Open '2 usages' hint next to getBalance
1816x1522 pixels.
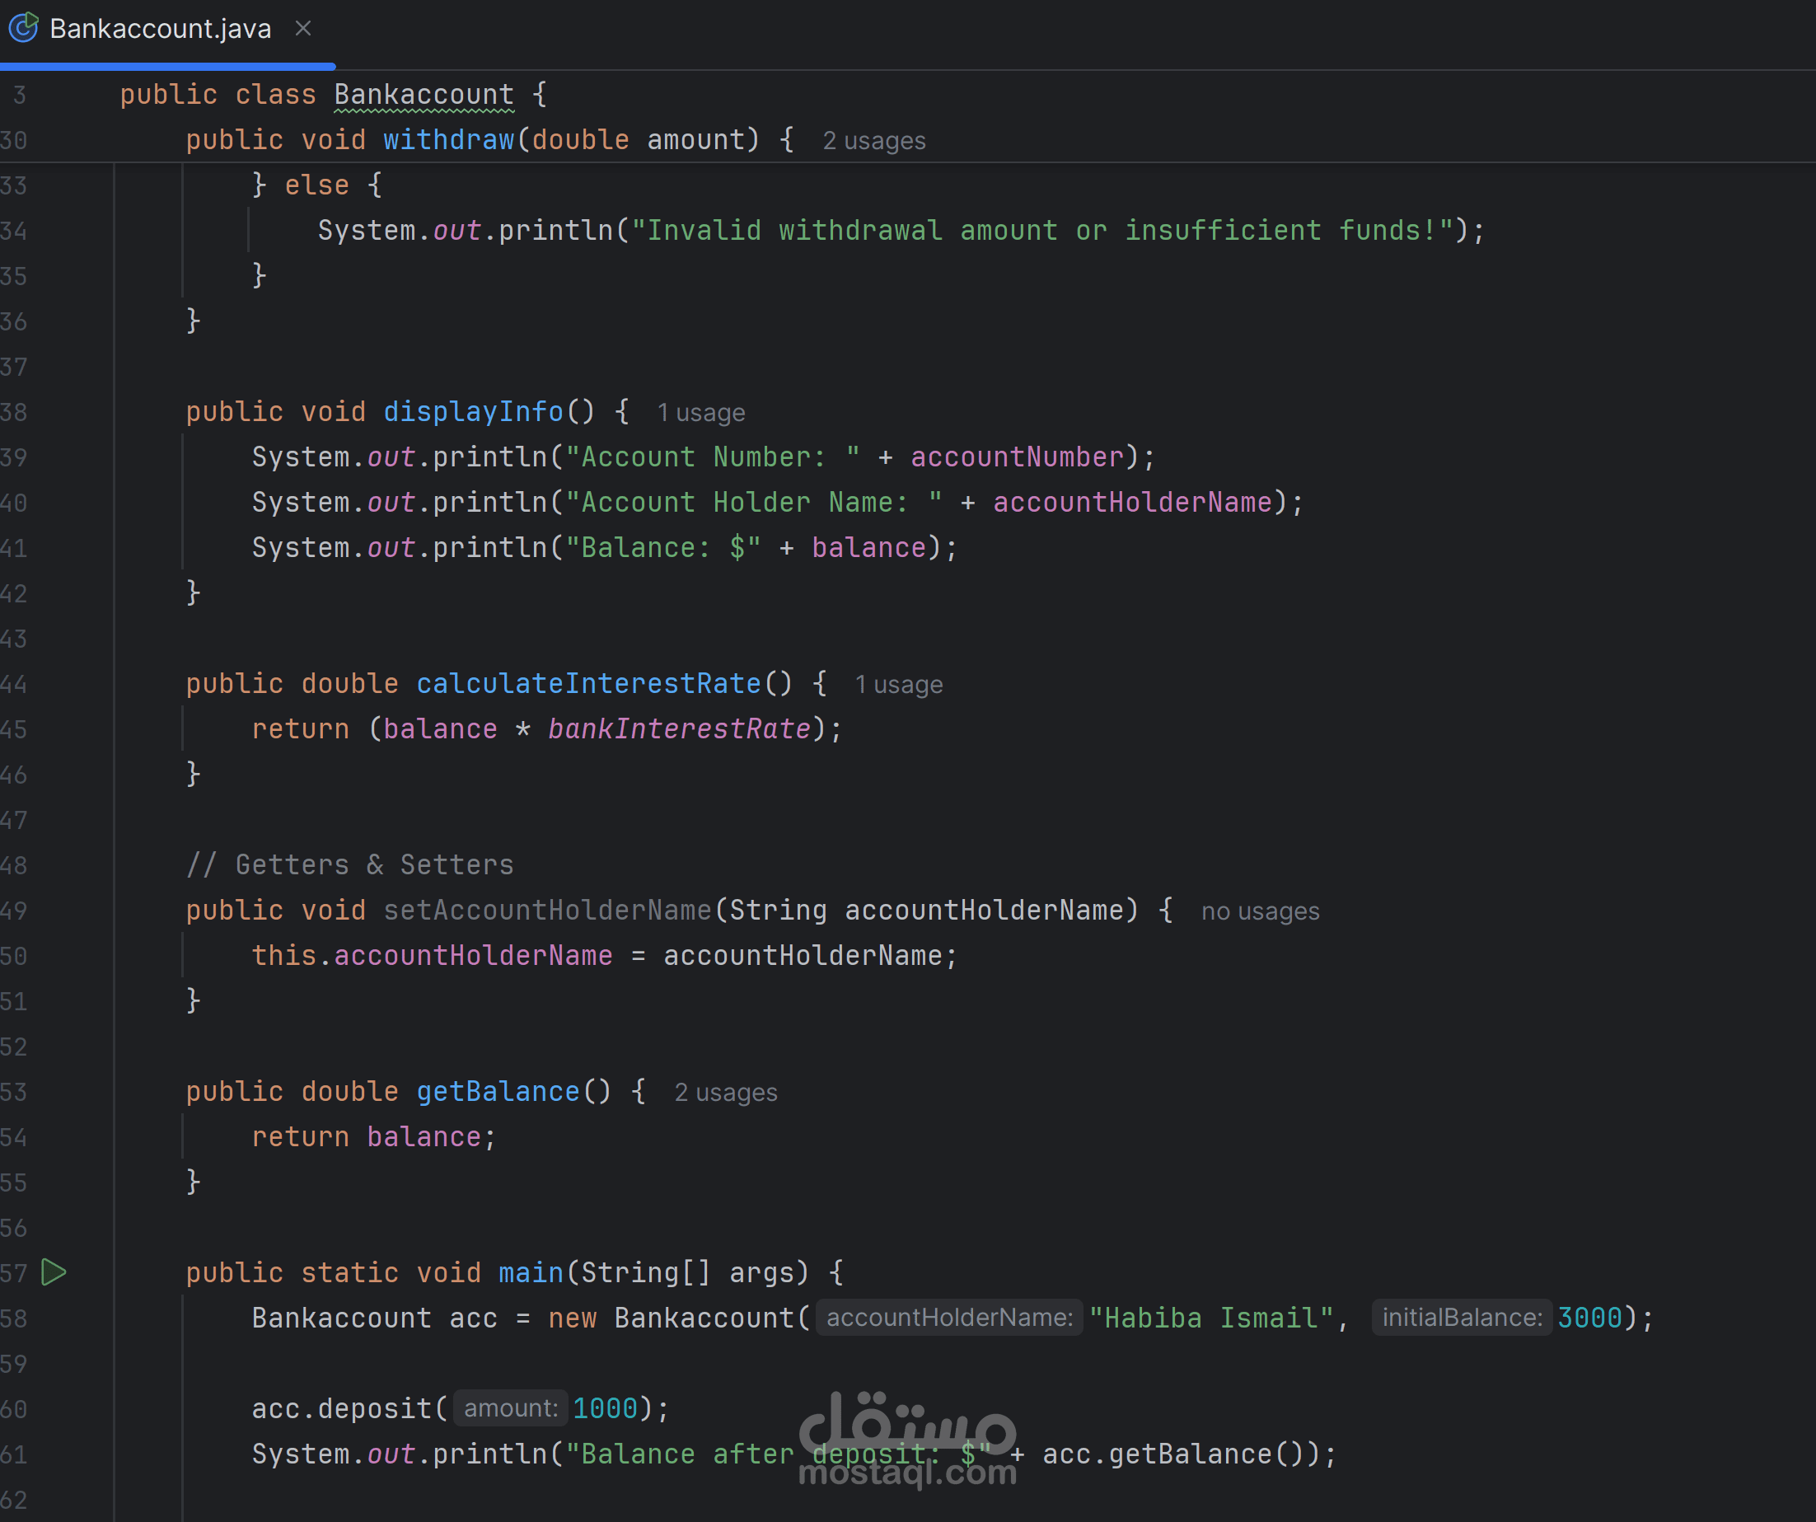click(726, 1093)
